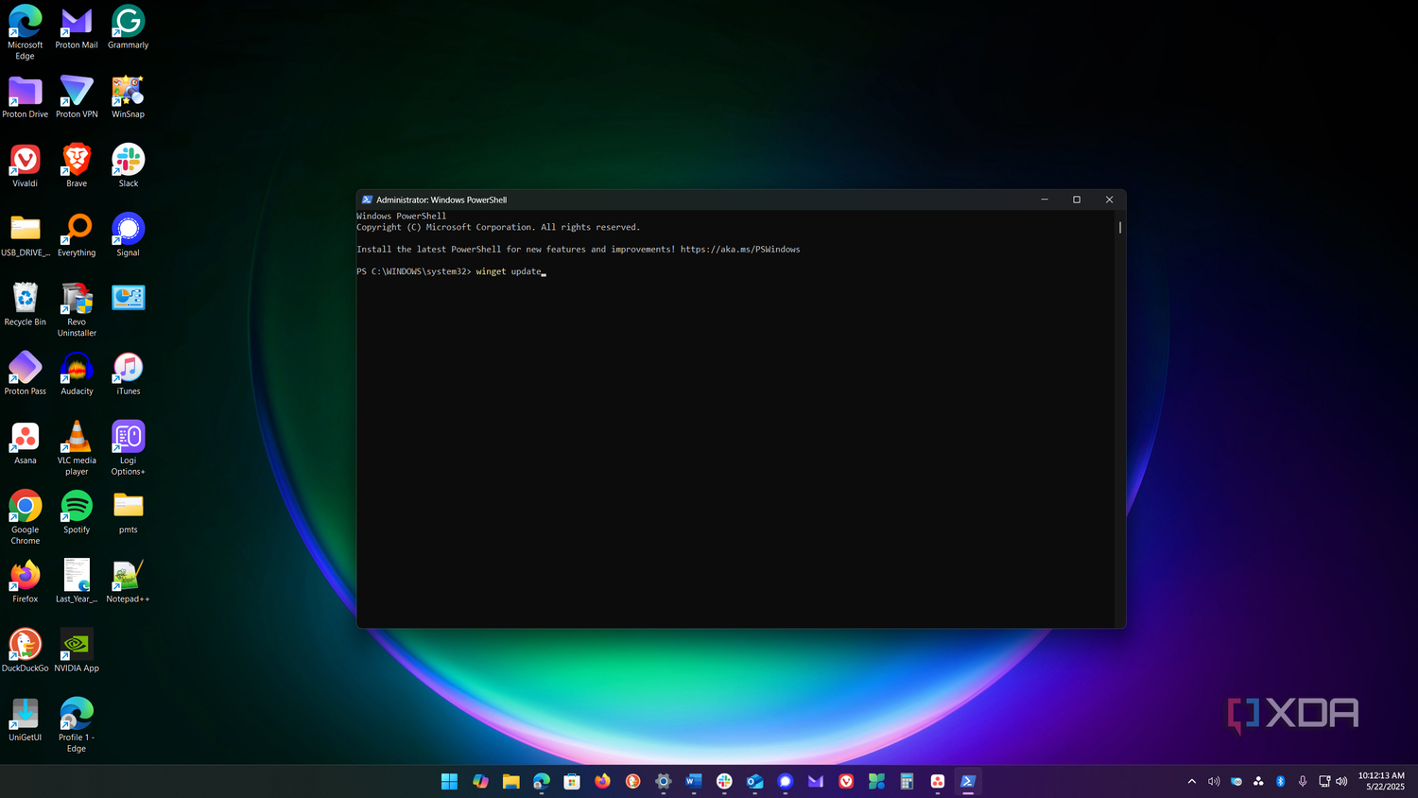Select the Grammarly desktop icon
Screen dimensions: 1418x798
pyautogui.click(x=128, y=27)
